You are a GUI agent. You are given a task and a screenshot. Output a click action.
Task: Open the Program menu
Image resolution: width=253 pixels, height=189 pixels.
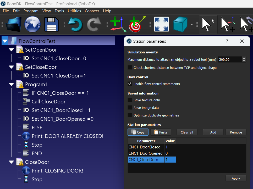point(31,11)
